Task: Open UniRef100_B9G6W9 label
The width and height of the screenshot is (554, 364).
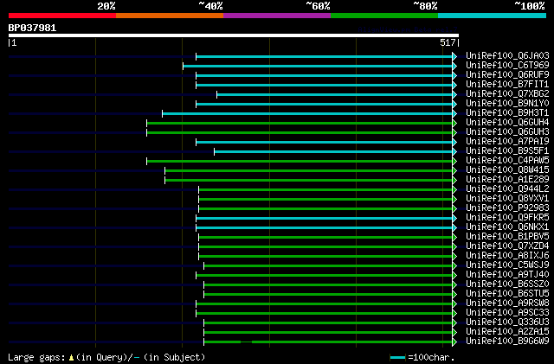Action: tap(507, 342)
